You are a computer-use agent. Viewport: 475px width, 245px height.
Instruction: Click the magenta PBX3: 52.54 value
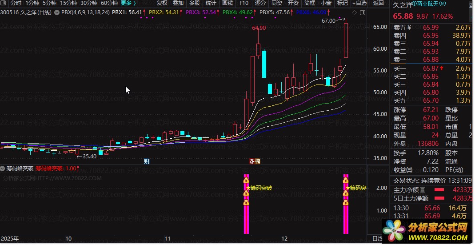click(200, 13)
